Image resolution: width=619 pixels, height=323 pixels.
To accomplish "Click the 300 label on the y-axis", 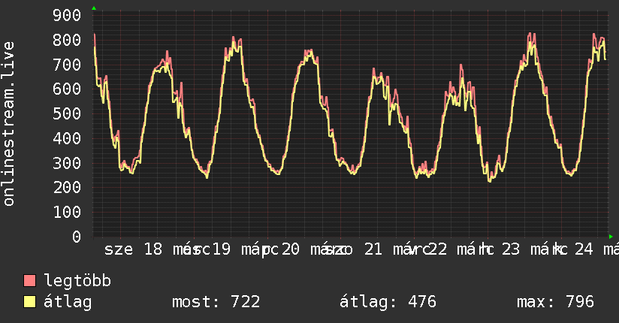I will coord(68,163).
